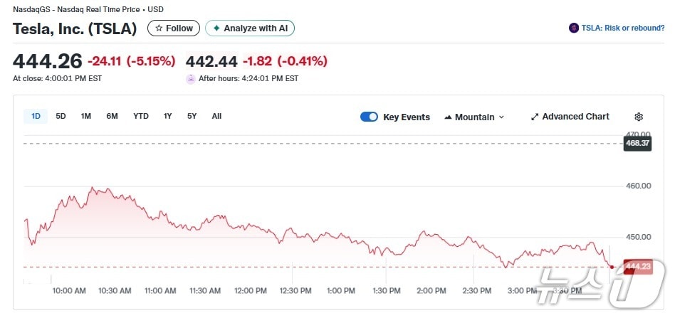Select the 1D range tab
The height and width of the screenshot is (318, 675).
(36, 116)
